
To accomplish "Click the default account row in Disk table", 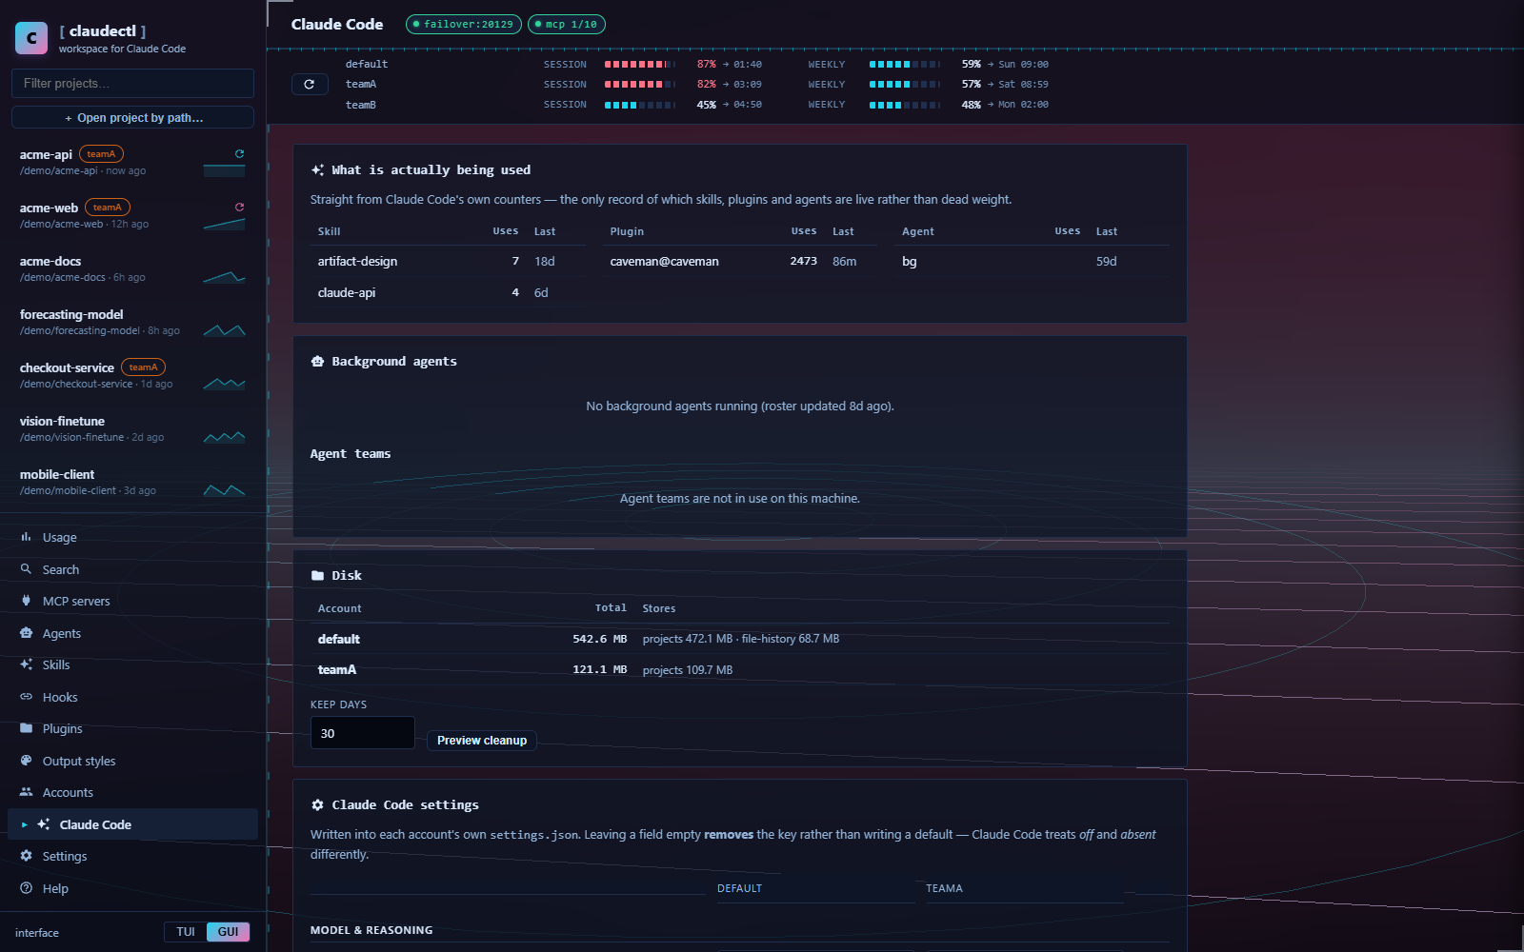I will [740, 639].
